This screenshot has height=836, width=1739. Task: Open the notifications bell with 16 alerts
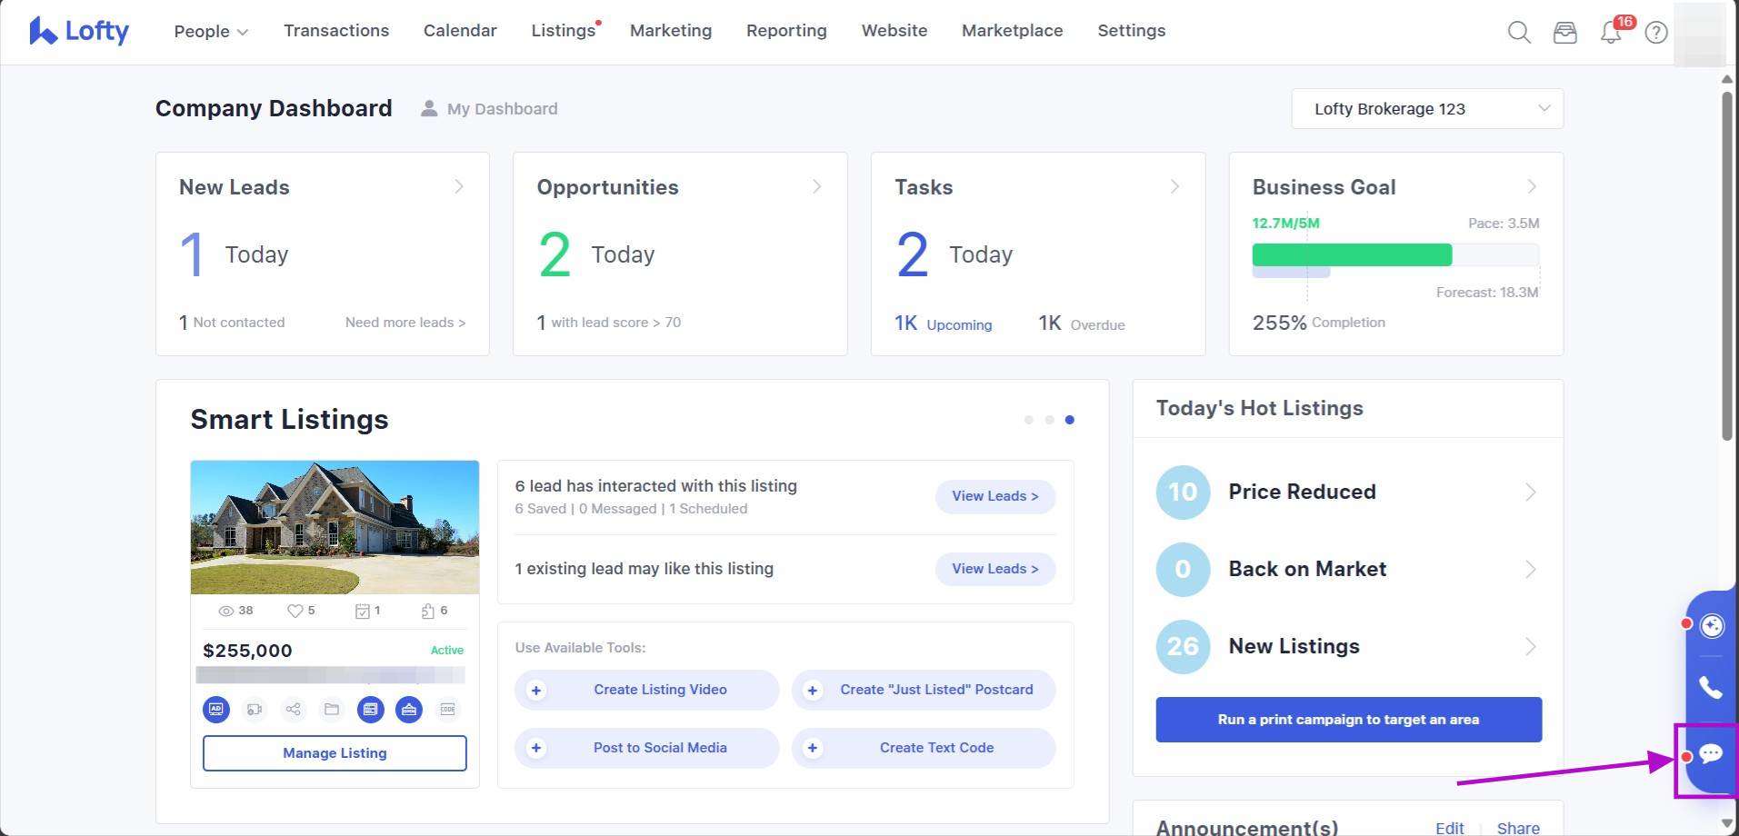(x=1611, y=32)
